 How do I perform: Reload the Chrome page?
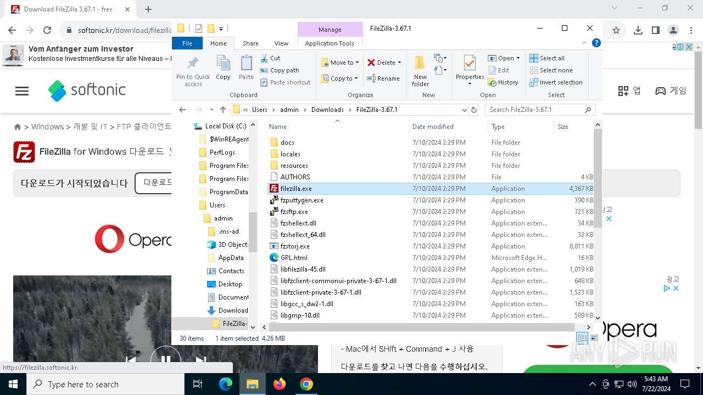point(47,30)
